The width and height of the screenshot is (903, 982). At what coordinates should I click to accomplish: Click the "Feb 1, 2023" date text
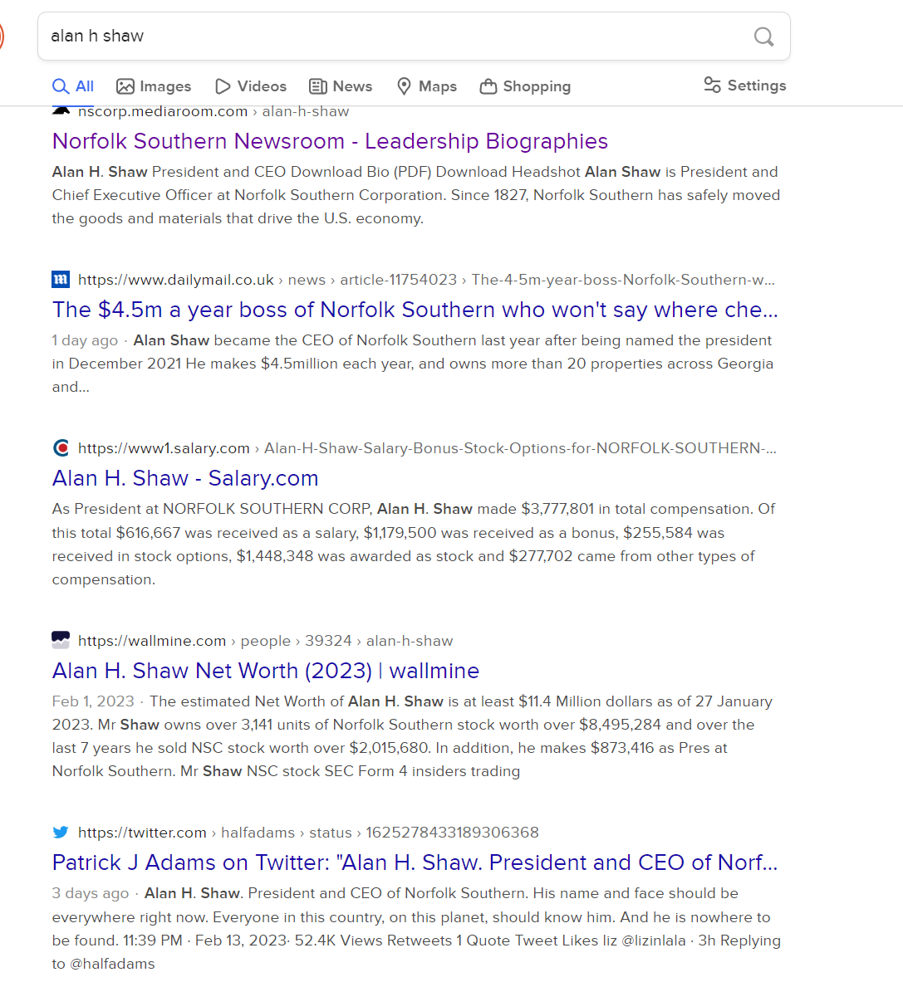pos(93,701)
